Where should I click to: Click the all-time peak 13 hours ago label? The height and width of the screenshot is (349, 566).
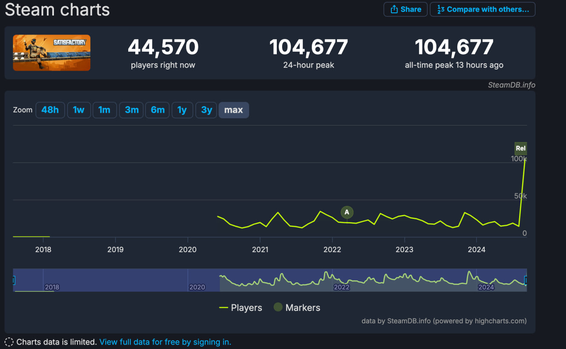[454, 65]
